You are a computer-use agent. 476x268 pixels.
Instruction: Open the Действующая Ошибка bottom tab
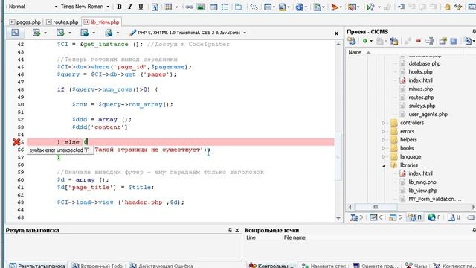[161, 265]
